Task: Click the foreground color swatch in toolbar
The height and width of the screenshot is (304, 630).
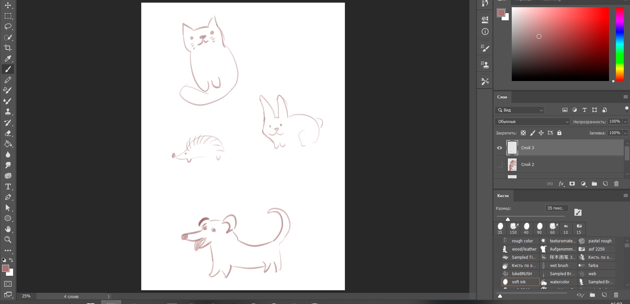Action: 6,268
